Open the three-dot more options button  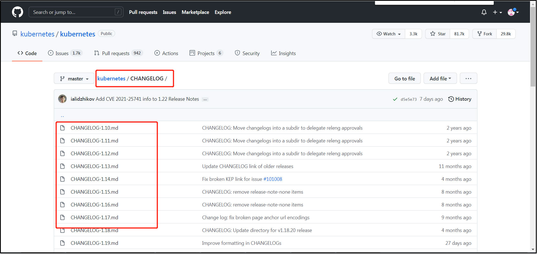pos(468,78)
